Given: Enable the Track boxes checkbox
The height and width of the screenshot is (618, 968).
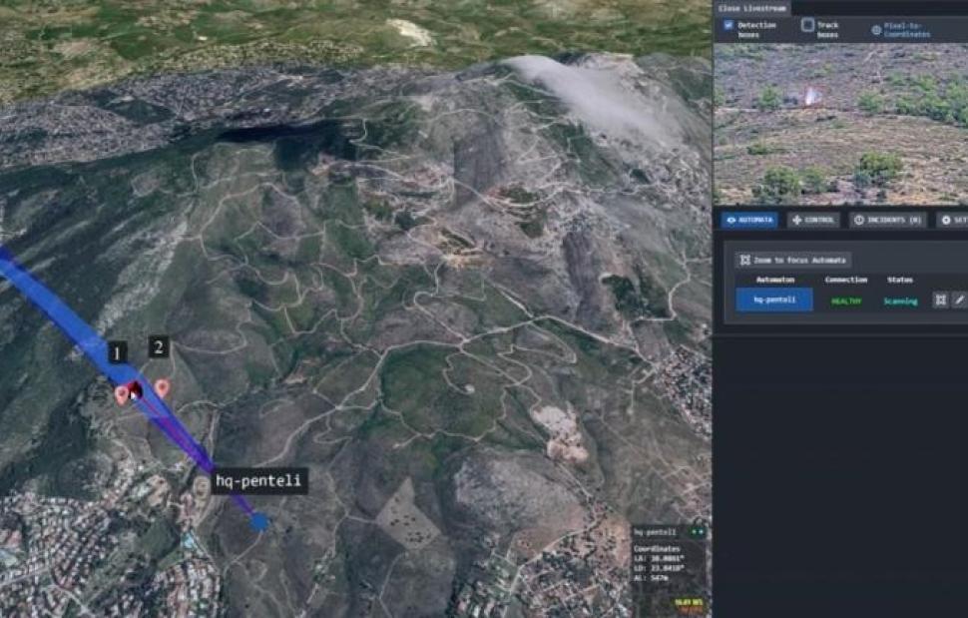Looking at the screenshot, I should pos(807,25).
